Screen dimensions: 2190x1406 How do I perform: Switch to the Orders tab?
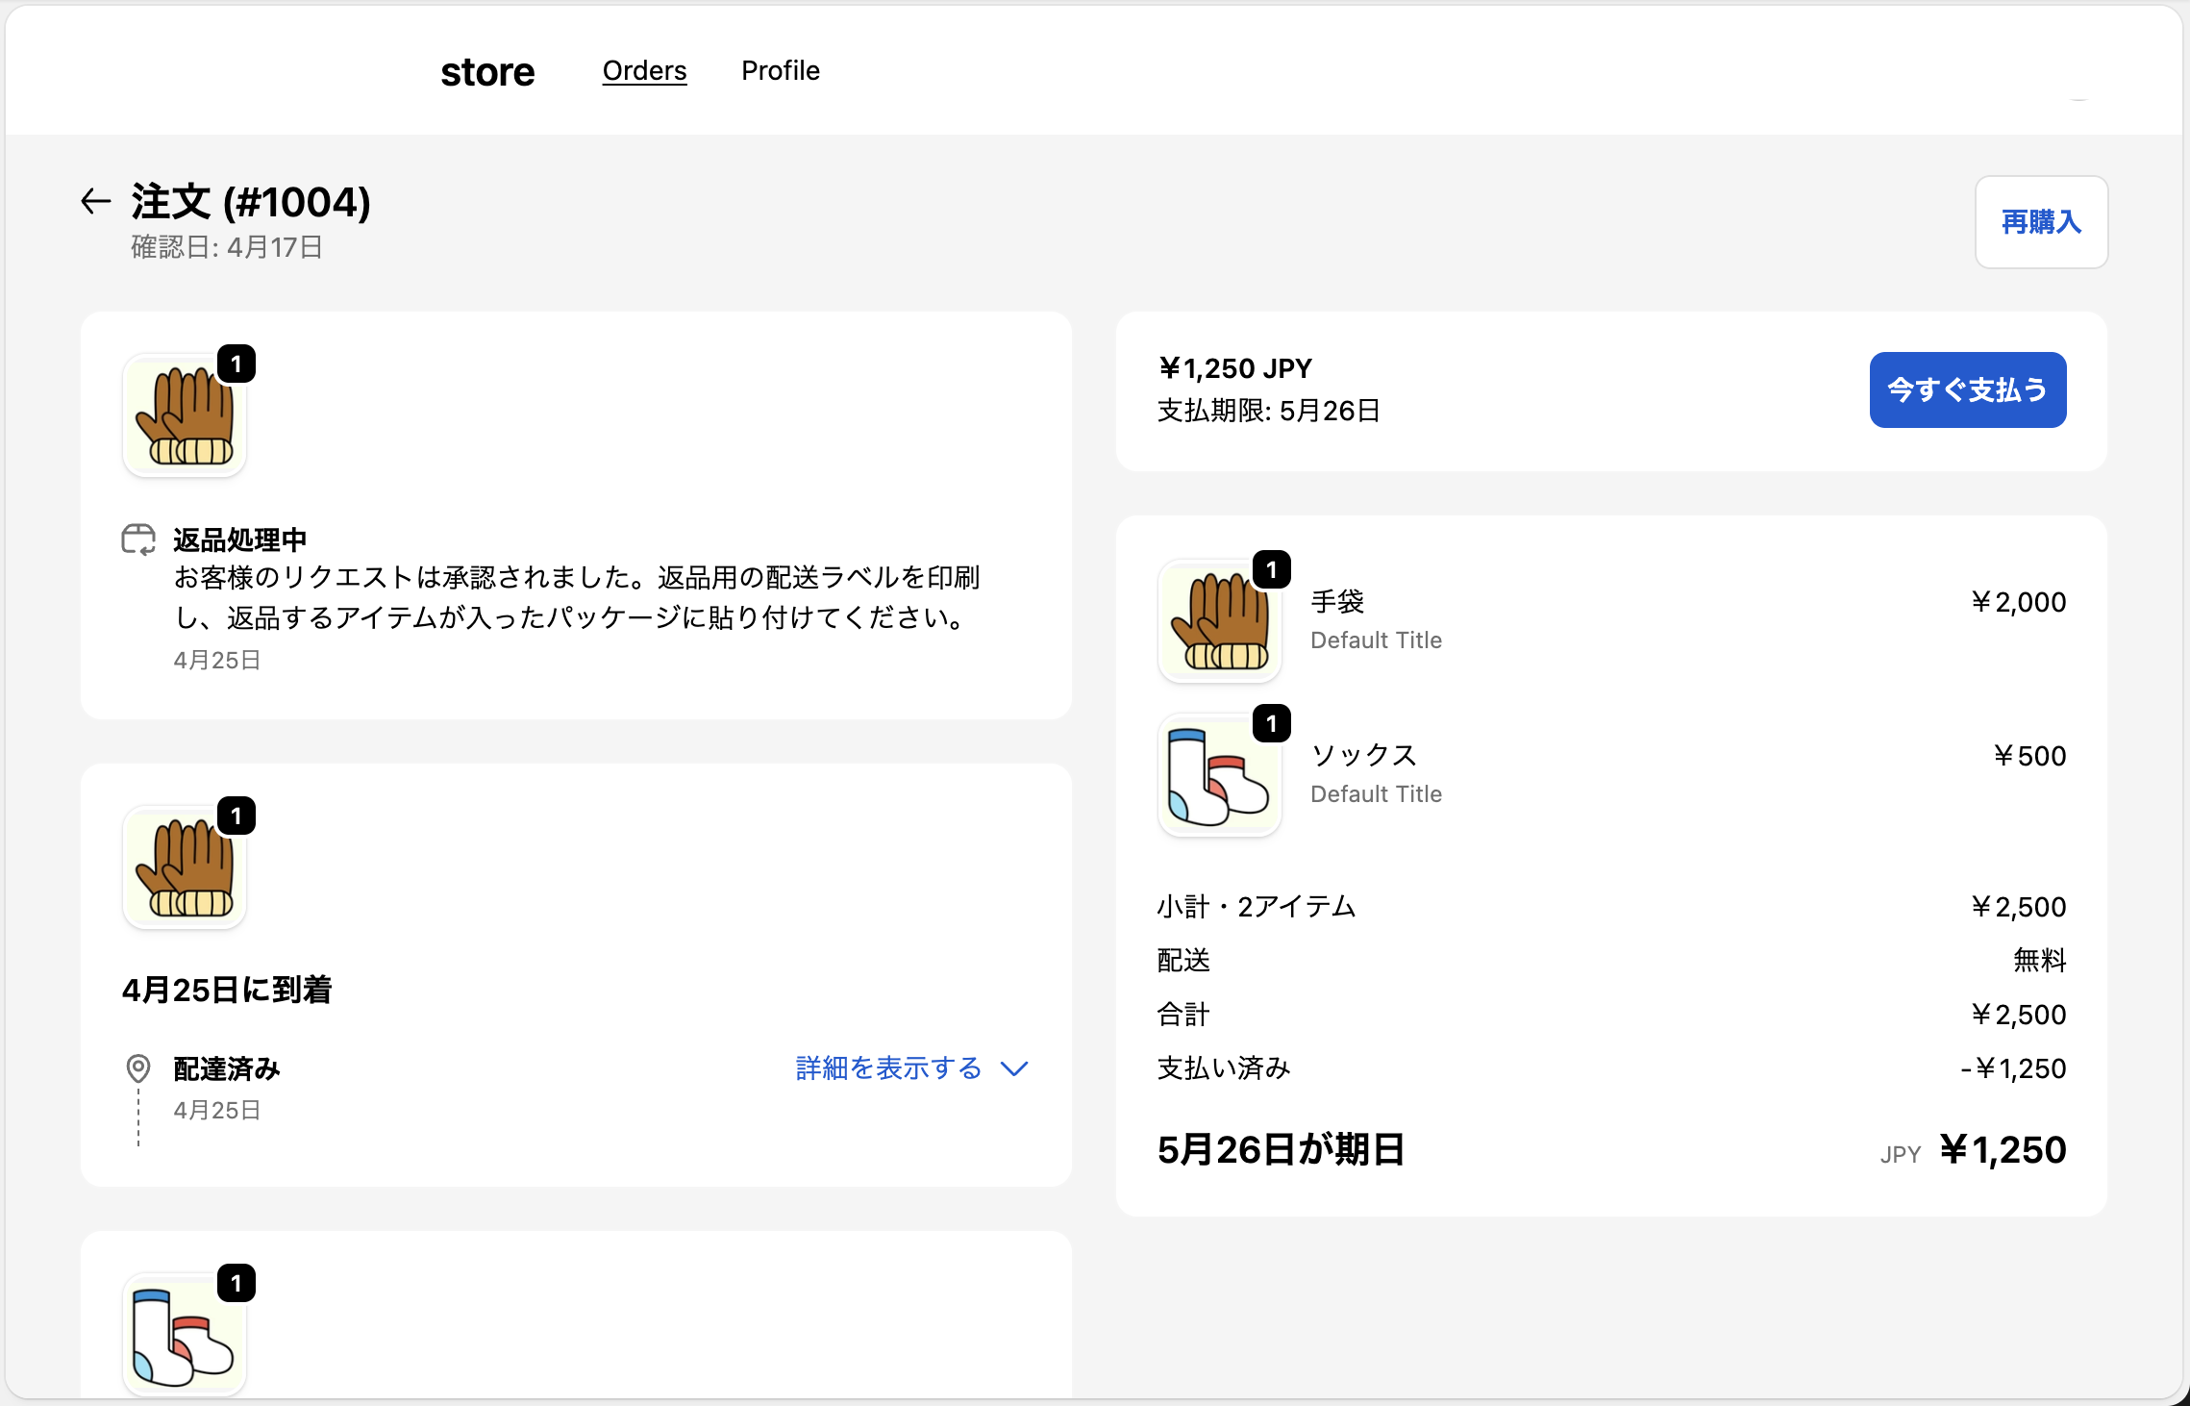coord(644,70)
